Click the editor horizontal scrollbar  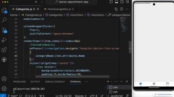[x=73, y=77]
